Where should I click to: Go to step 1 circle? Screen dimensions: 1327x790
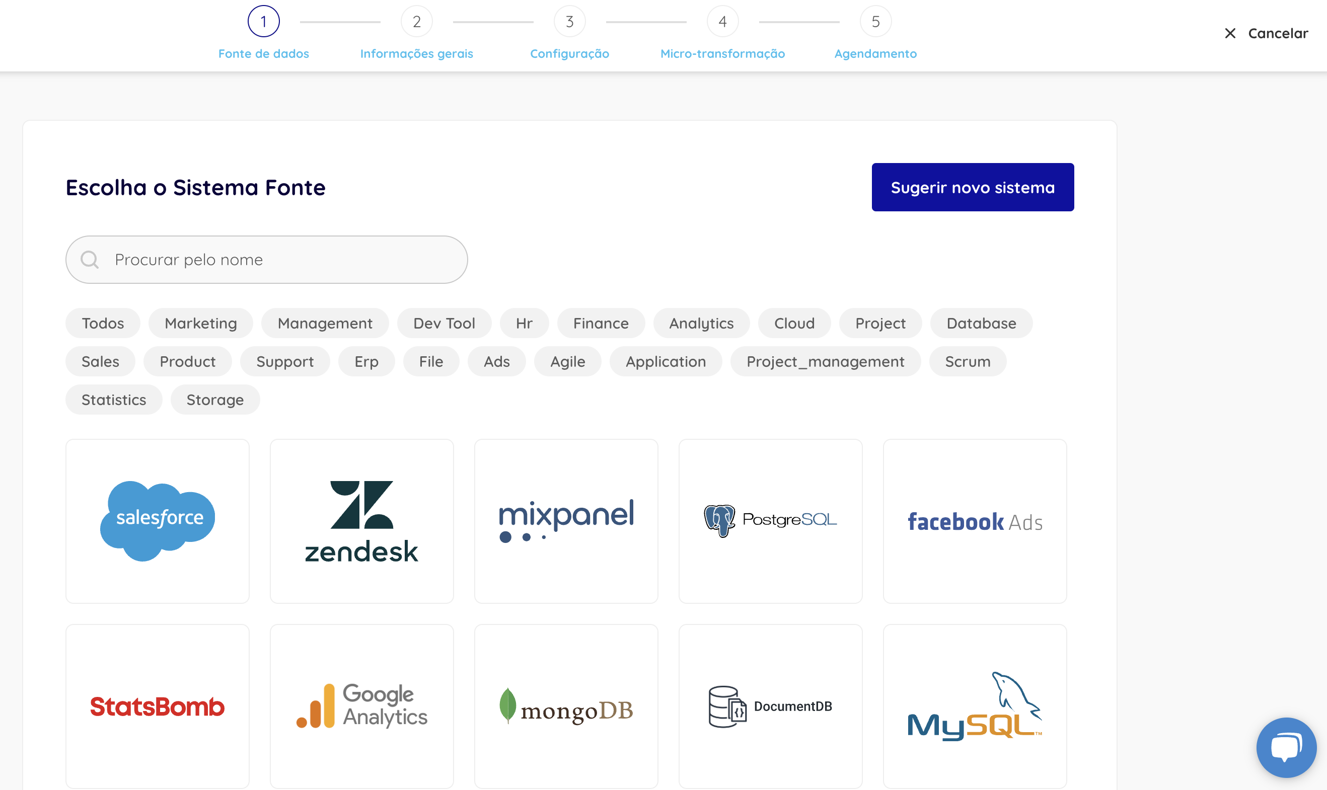click(264, 21)
